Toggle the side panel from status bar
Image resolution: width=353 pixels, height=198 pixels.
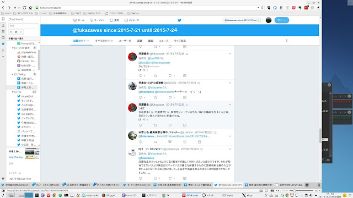coord(3,191)
